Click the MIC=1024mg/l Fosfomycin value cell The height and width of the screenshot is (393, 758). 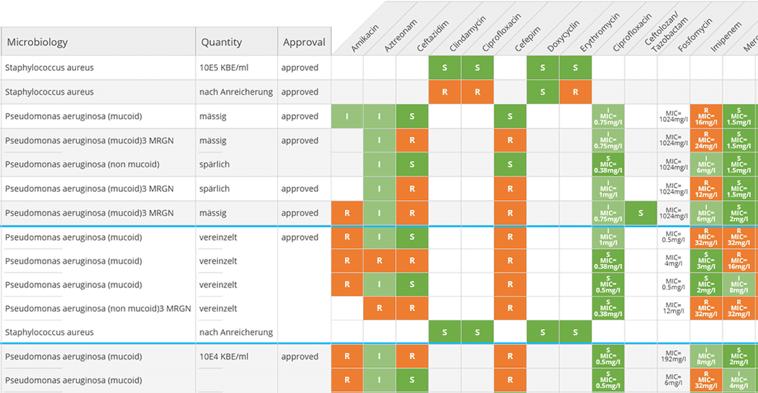[673, 116]
